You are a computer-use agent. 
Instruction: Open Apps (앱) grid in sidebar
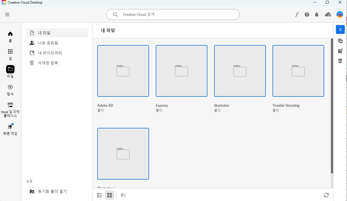tap(10, 54)
